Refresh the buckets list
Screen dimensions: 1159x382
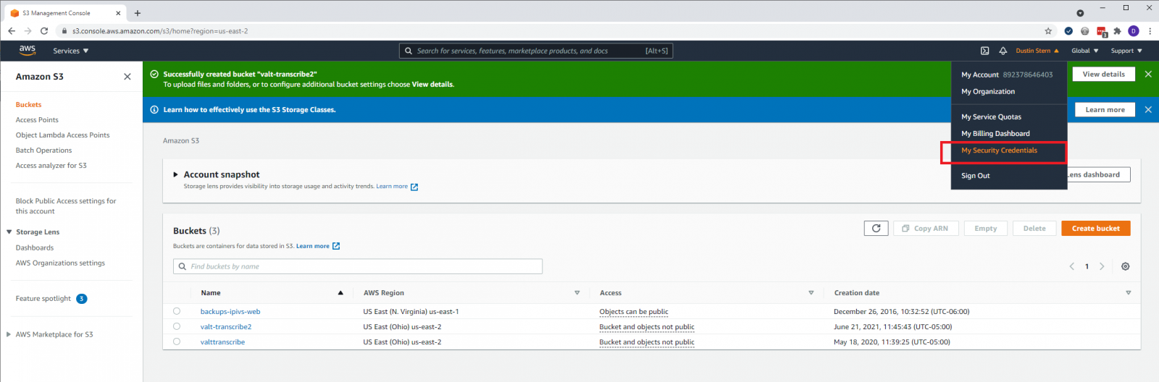876,229
